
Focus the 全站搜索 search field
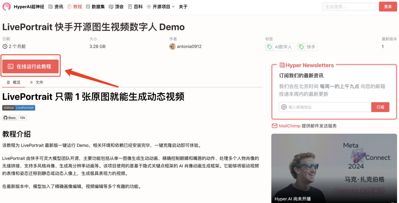coord(349,7)
